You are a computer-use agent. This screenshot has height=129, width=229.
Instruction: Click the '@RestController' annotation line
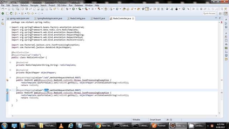[20, 52]
